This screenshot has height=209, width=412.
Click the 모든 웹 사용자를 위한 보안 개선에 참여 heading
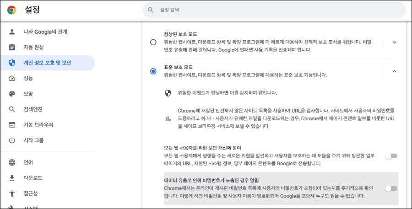coord(203,148)
